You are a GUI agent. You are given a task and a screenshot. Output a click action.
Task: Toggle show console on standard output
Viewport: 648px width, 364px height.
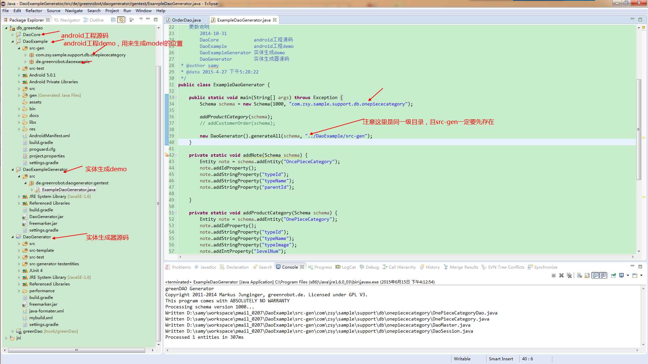pos(595,276)
